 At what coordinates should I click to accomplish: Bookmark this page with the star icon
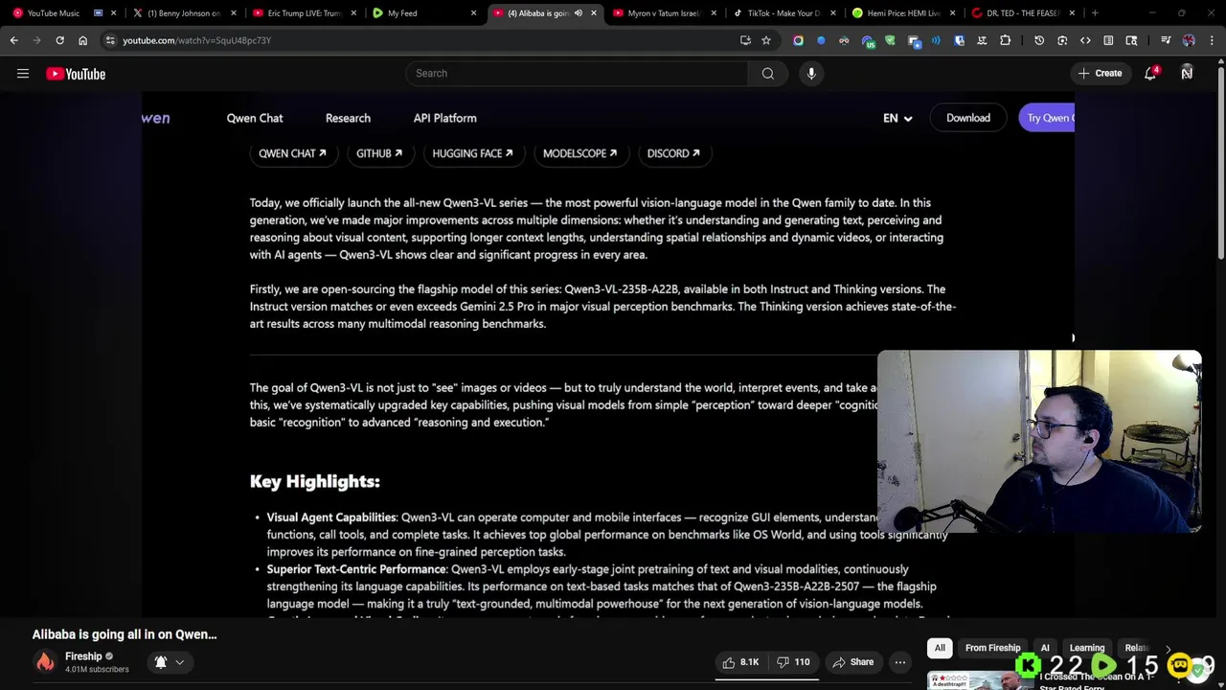pyautogui.click(x=766, y=40)
